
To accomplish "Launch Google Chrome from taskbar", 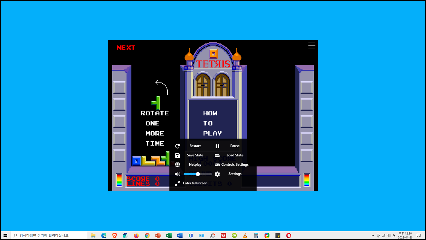I will [x=147, y=235].
